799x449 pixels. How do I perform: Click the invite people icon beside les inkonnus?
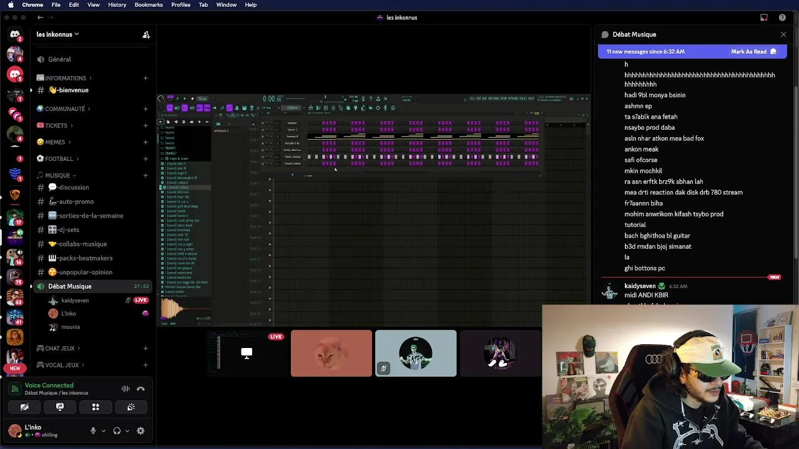pyautogui.click(x=146, y=35)
